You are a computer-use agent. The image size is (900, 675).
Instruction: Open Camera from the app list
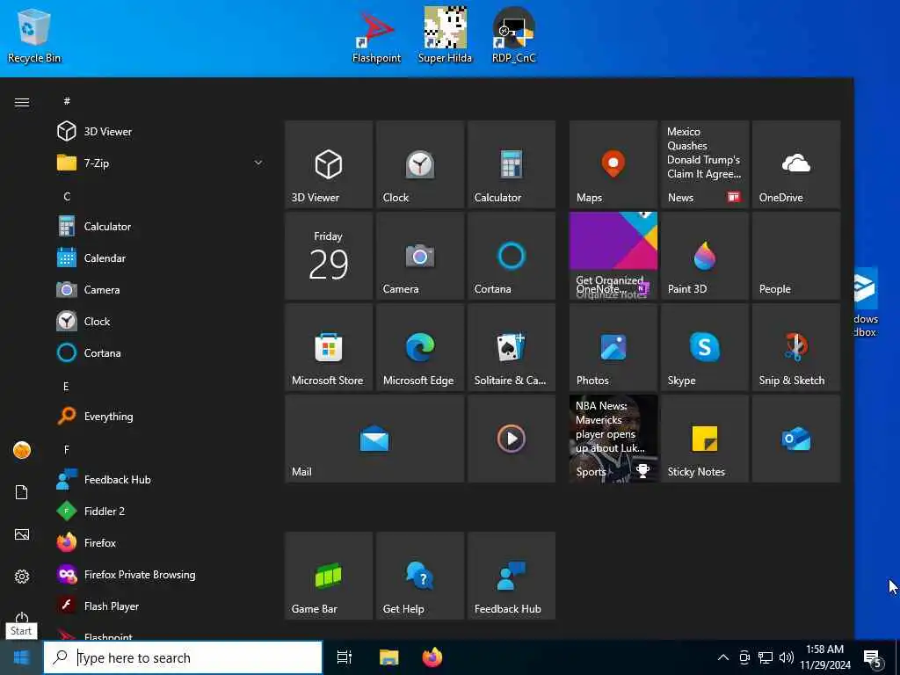[x=161, y=289]
